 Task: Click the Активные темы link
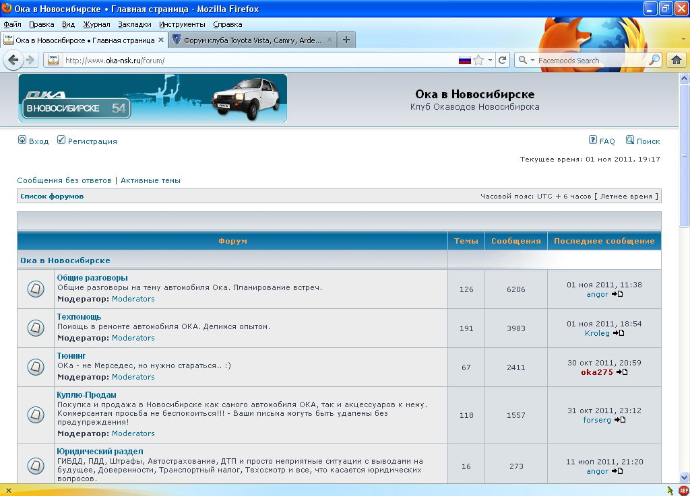(x=150, y=180)
